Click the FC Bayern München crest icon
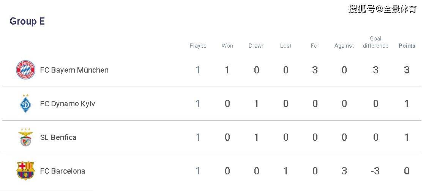 tap(25, 70)
